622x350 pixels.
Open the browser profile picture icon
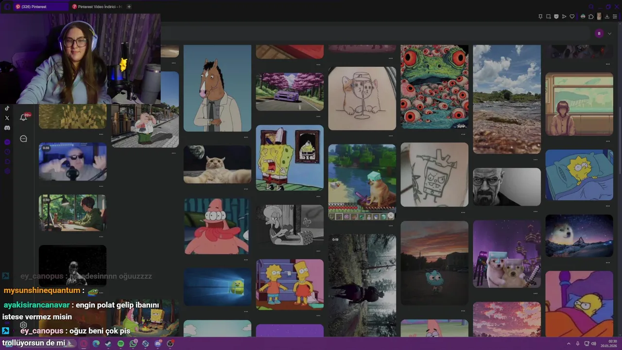pos(599,17)
